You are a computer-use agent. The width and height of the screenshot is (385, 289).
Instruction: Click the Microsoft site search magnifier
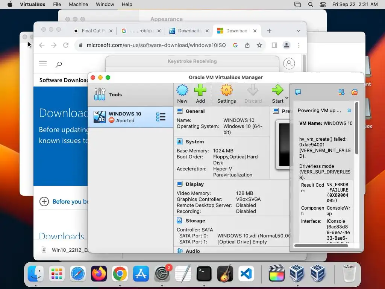click(59, 64)
